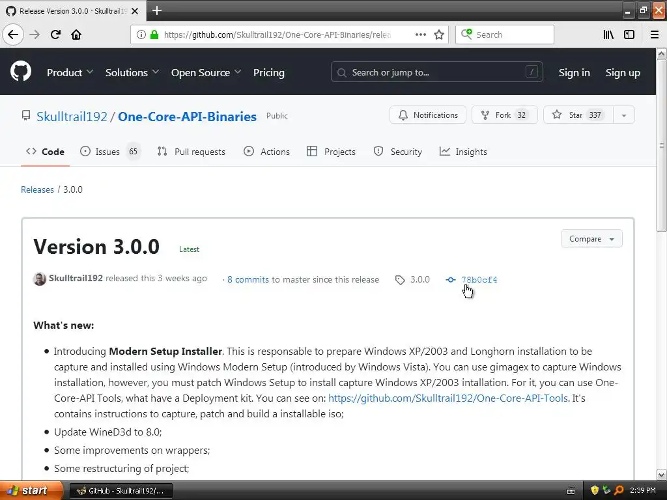Image resolution: width=667 pixels, height=500 pixels.
Task: Click the vertical scrollbar down arrow
Action: click(x=662, y=475)
